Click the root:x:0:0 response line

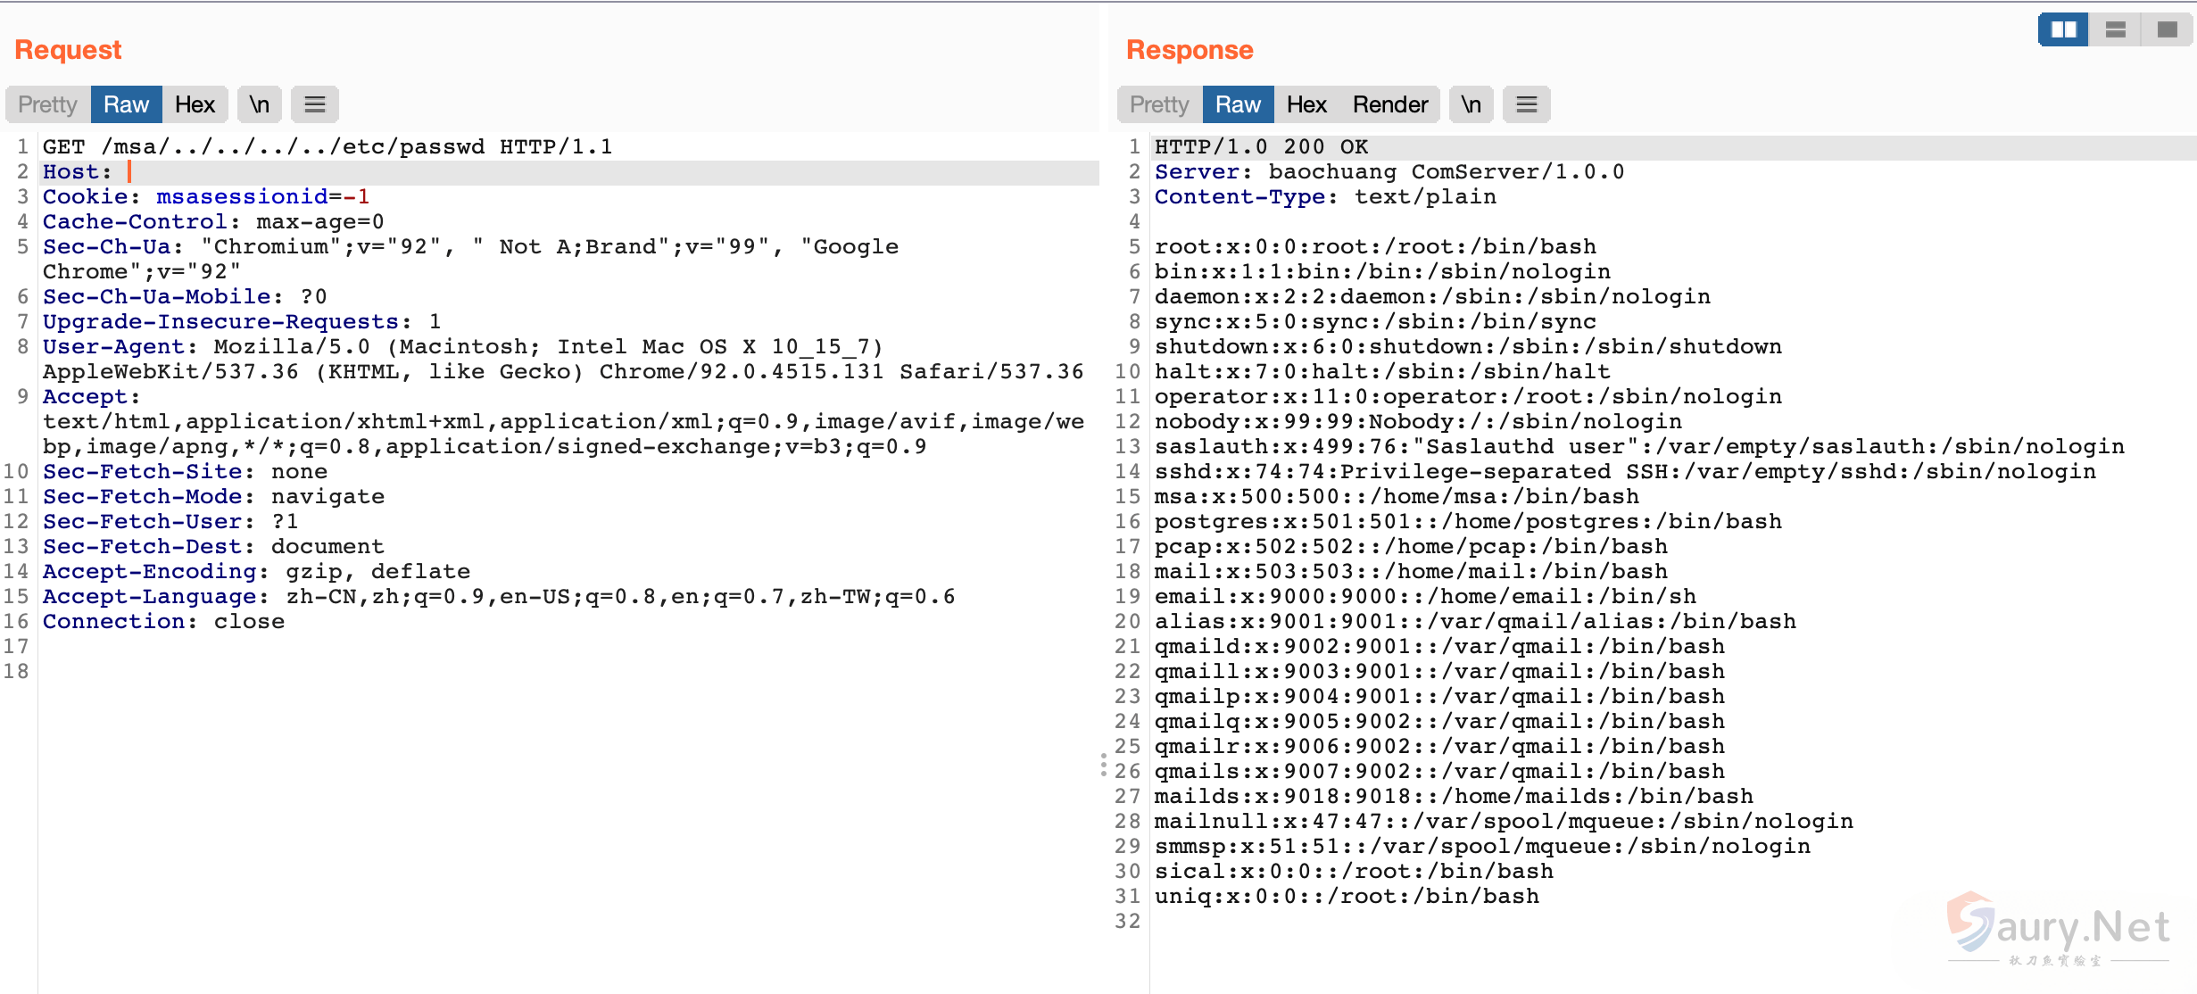point(1374,246)
